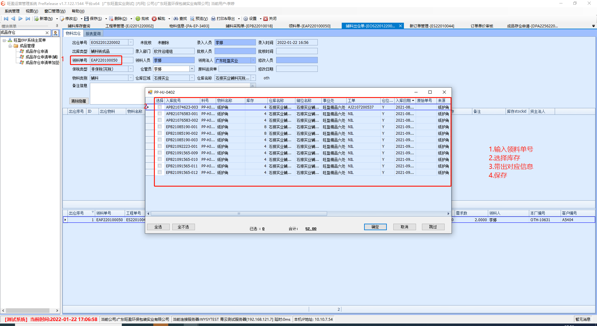Pin the 模块菜单 panel
This screenshot has height=326, width=597.
click(x=57, y=26)
